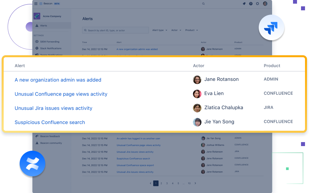Click the Confluence logo circle
The height and width of the screenshot is (193, 309).
tap(33, 163)
